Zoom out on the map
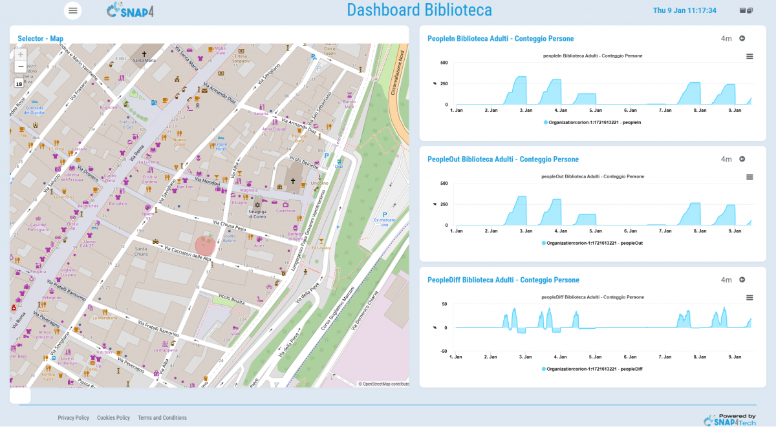Screen dimensions: 776x427 click(x=20, y=67)
